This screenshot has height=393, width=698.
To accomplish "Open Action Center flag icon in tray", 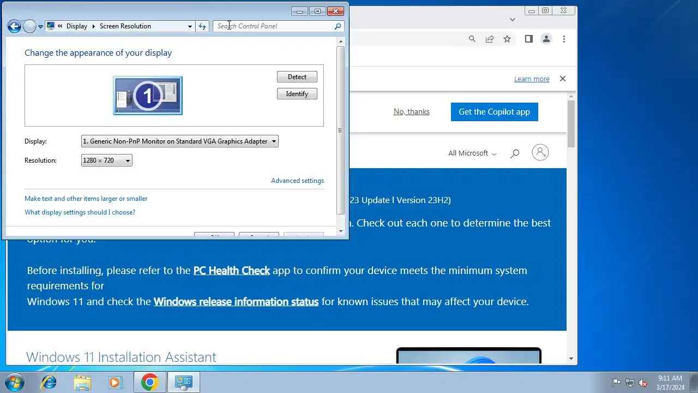I will 616,383.
